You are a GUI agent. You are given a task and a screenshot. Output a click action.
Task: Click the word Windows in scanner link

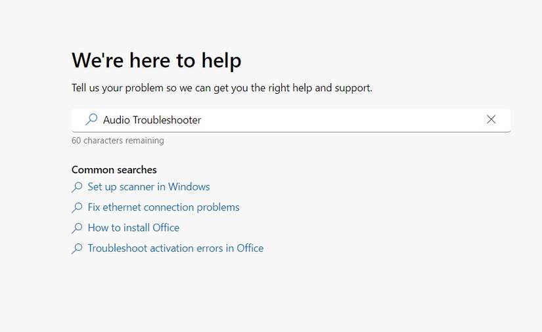(x=189, y=187)
